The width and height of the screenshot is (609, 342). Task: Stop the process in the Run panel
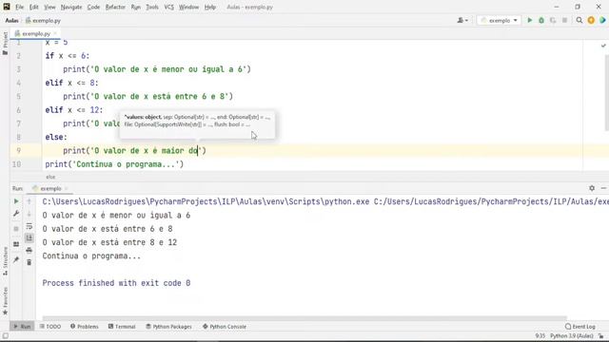(x=16, y=229)
